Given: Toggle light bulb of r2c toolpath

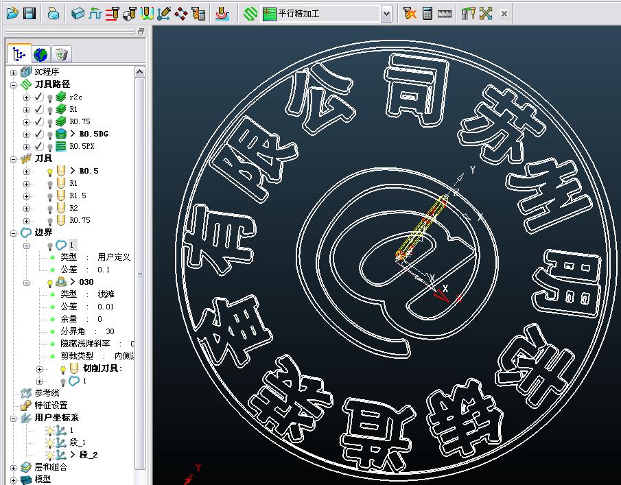Looking at the screenshot, I should [50, 98].
